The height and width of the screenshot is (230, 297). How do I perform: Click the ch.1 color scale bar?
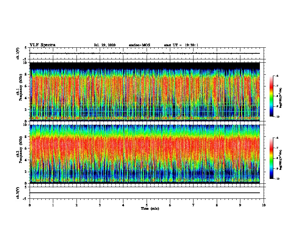[271, 96]
